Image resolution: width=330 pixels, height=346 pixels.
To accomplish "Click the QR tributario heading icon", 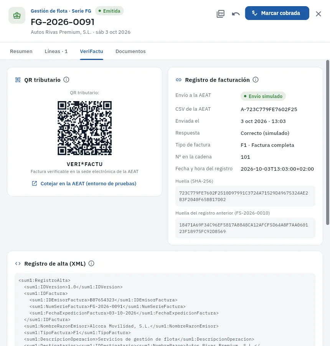I will [18, 80].
